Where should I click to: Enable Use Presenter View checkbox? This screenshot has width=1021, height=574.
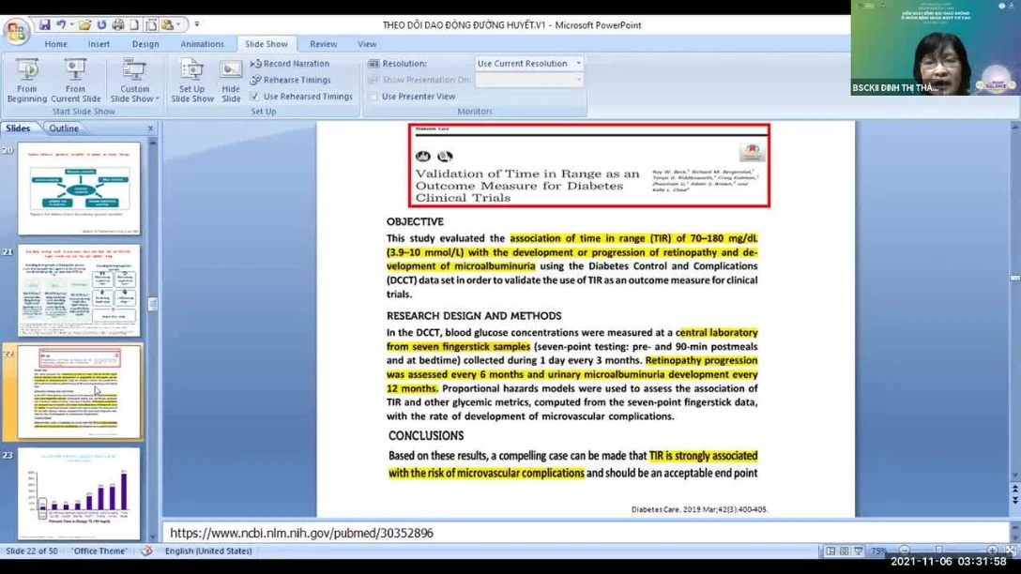(373, 97)
